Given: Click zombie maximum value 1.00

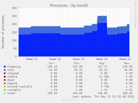Looking at the screenshot, I should click(129, 77).
